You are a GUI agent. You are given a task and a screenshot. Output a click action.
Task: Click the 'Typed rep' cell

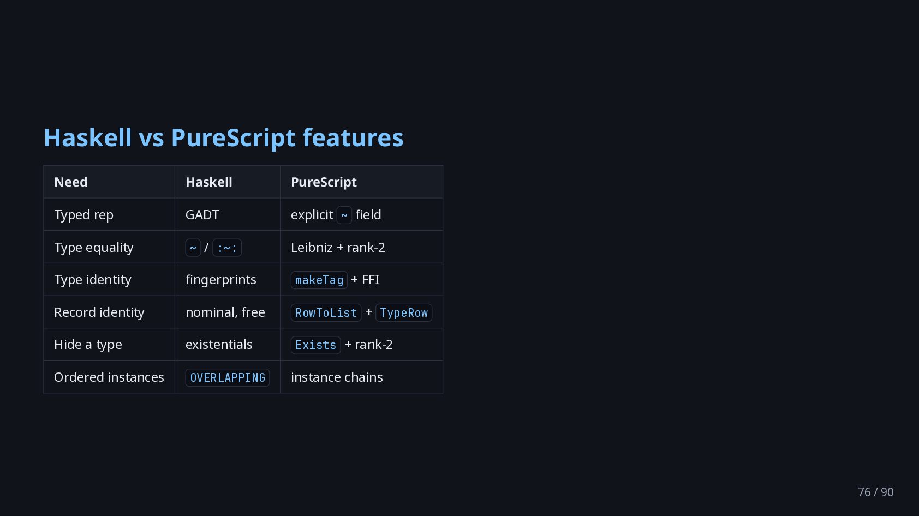(x=109, y=214)
